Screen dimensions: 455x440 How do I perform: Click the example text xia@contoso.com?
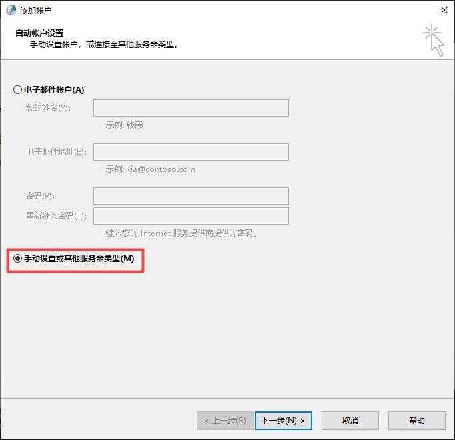pyautogui.click(x=161, y=169)
